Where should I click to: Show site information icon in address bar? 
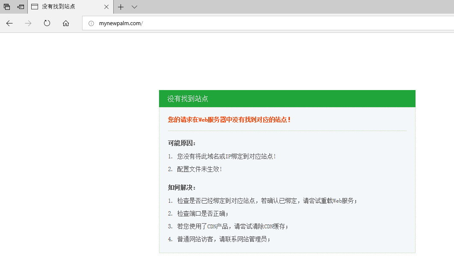pos(91,23)
